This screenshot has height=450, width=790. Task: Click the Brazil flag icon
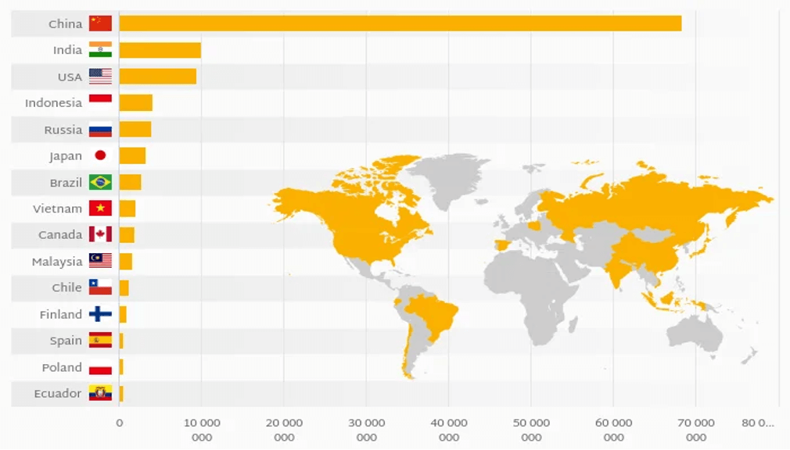[100, 182]
